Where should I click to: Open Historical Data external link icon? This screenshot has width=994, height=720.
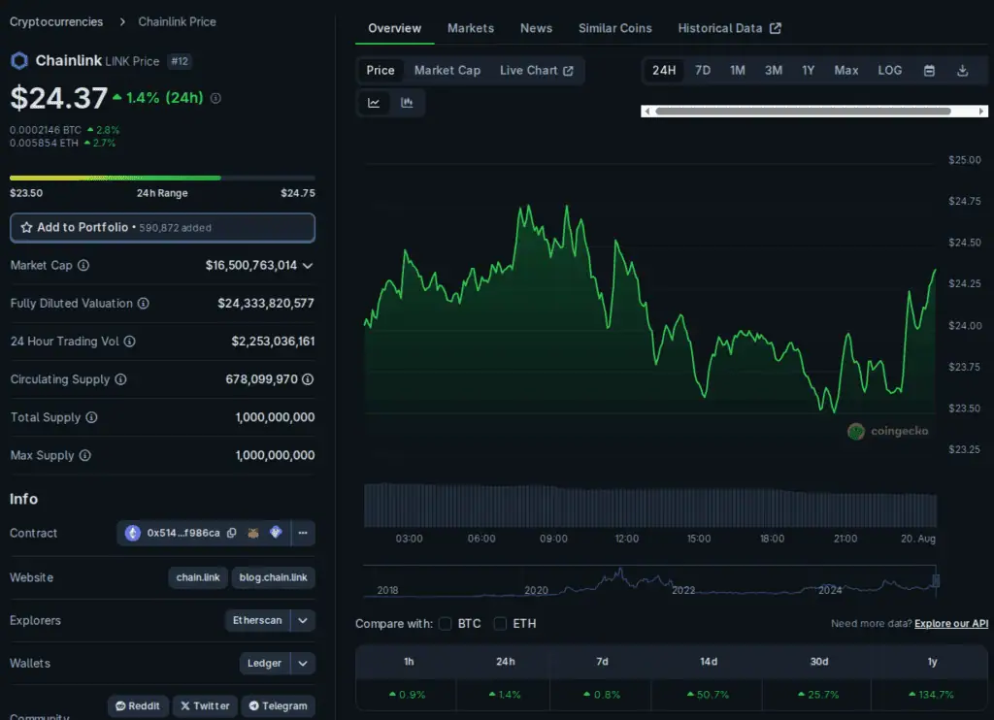coord(776,28)
